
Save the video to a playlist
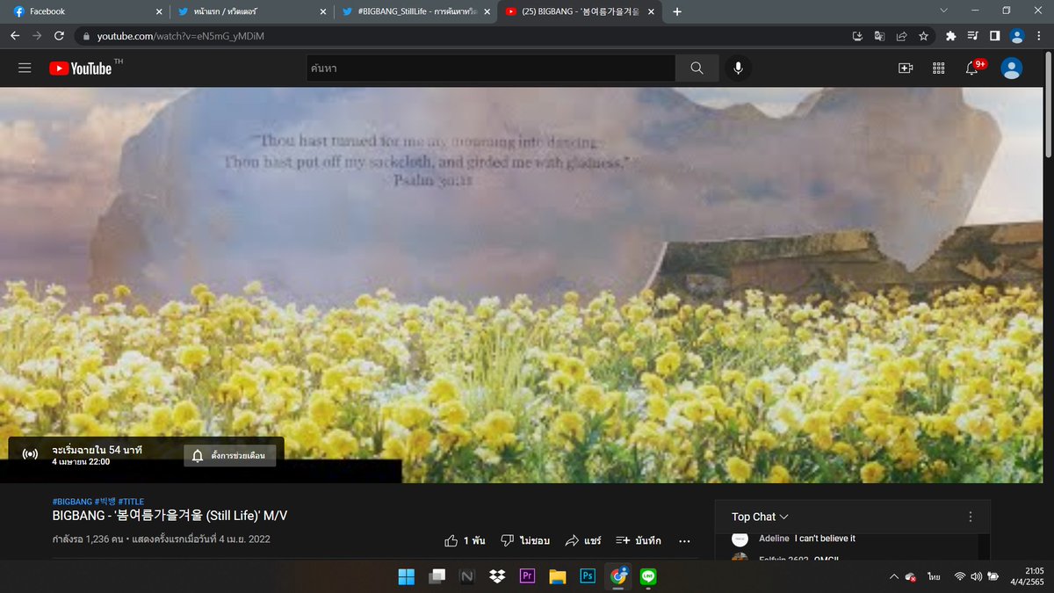pos(638,540)
